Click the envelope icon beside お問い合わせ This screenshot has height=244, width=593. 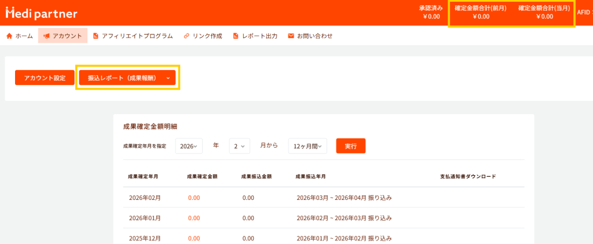click(x=291, y=36)
